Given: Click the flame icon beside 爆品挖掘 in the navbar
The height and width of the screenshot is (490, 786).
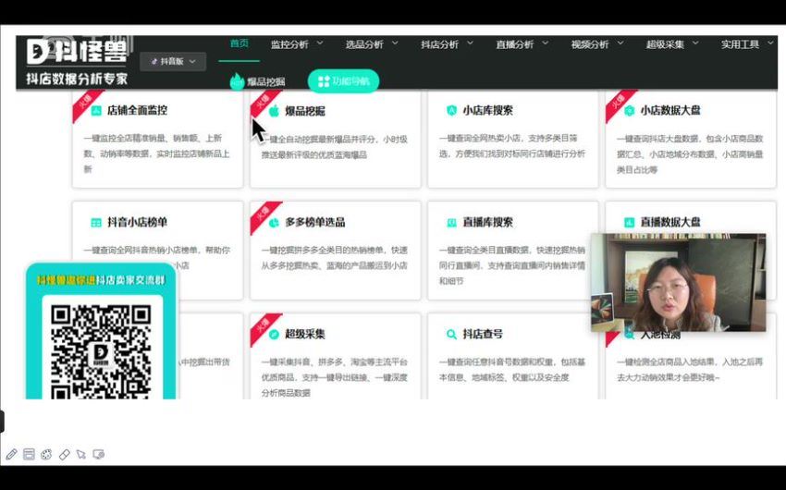Looking at the screenshot, I should pyautogui.click(x=237, y=81).
